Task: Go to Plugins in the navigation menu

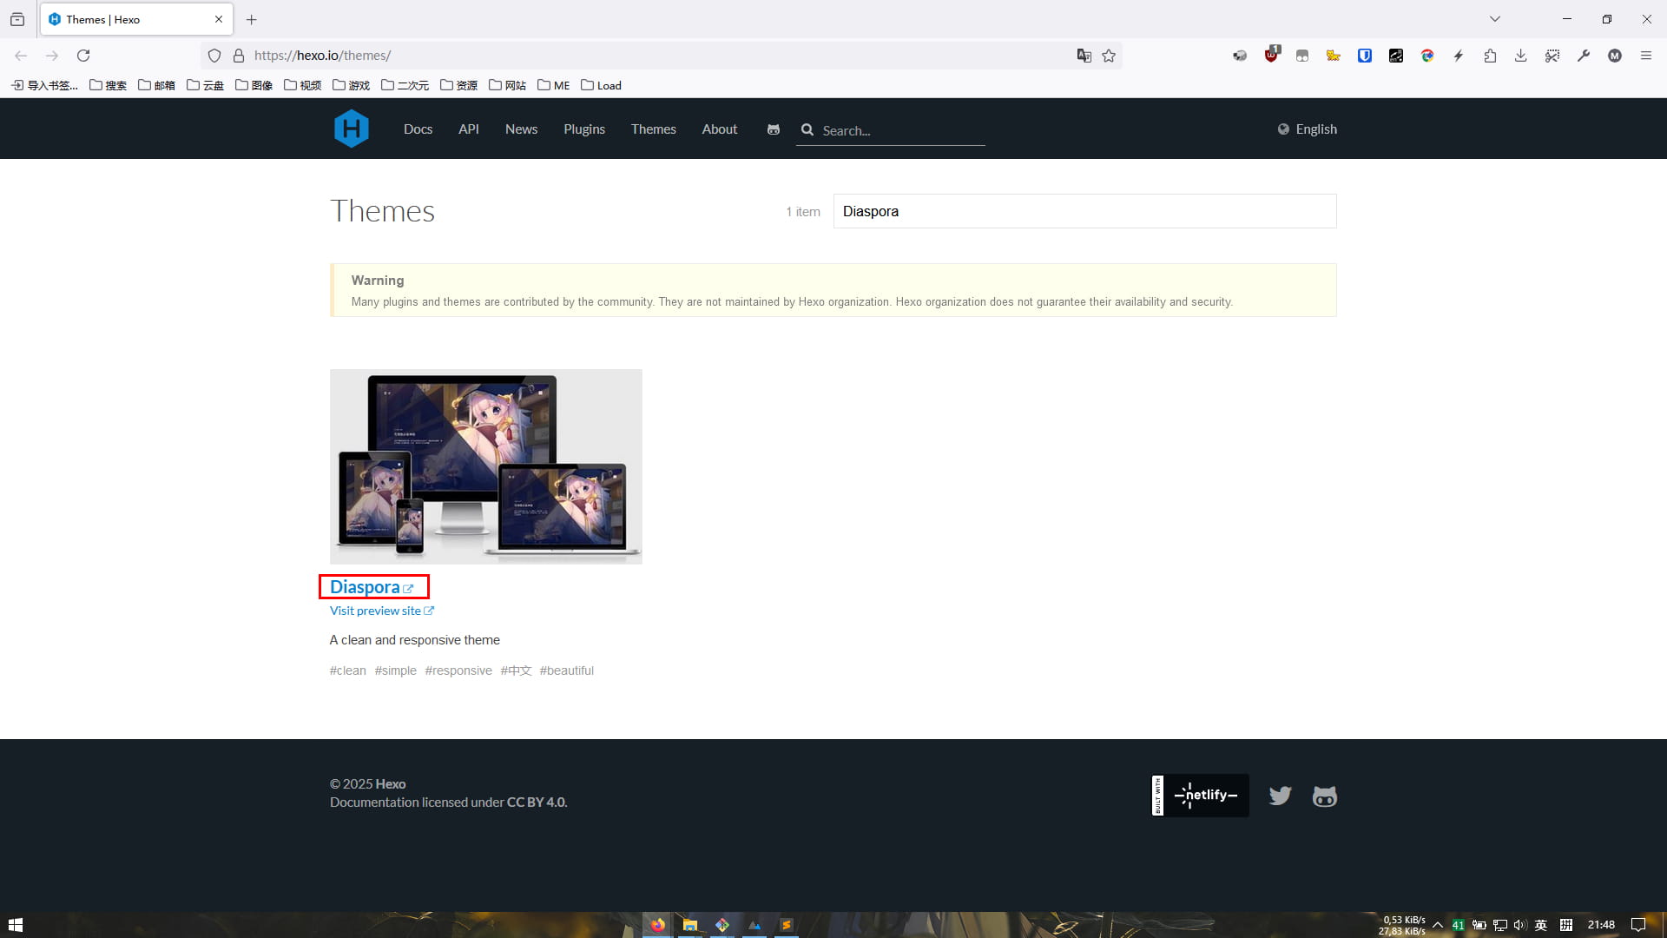Action: pyautogui.click(x=583, y=129)
